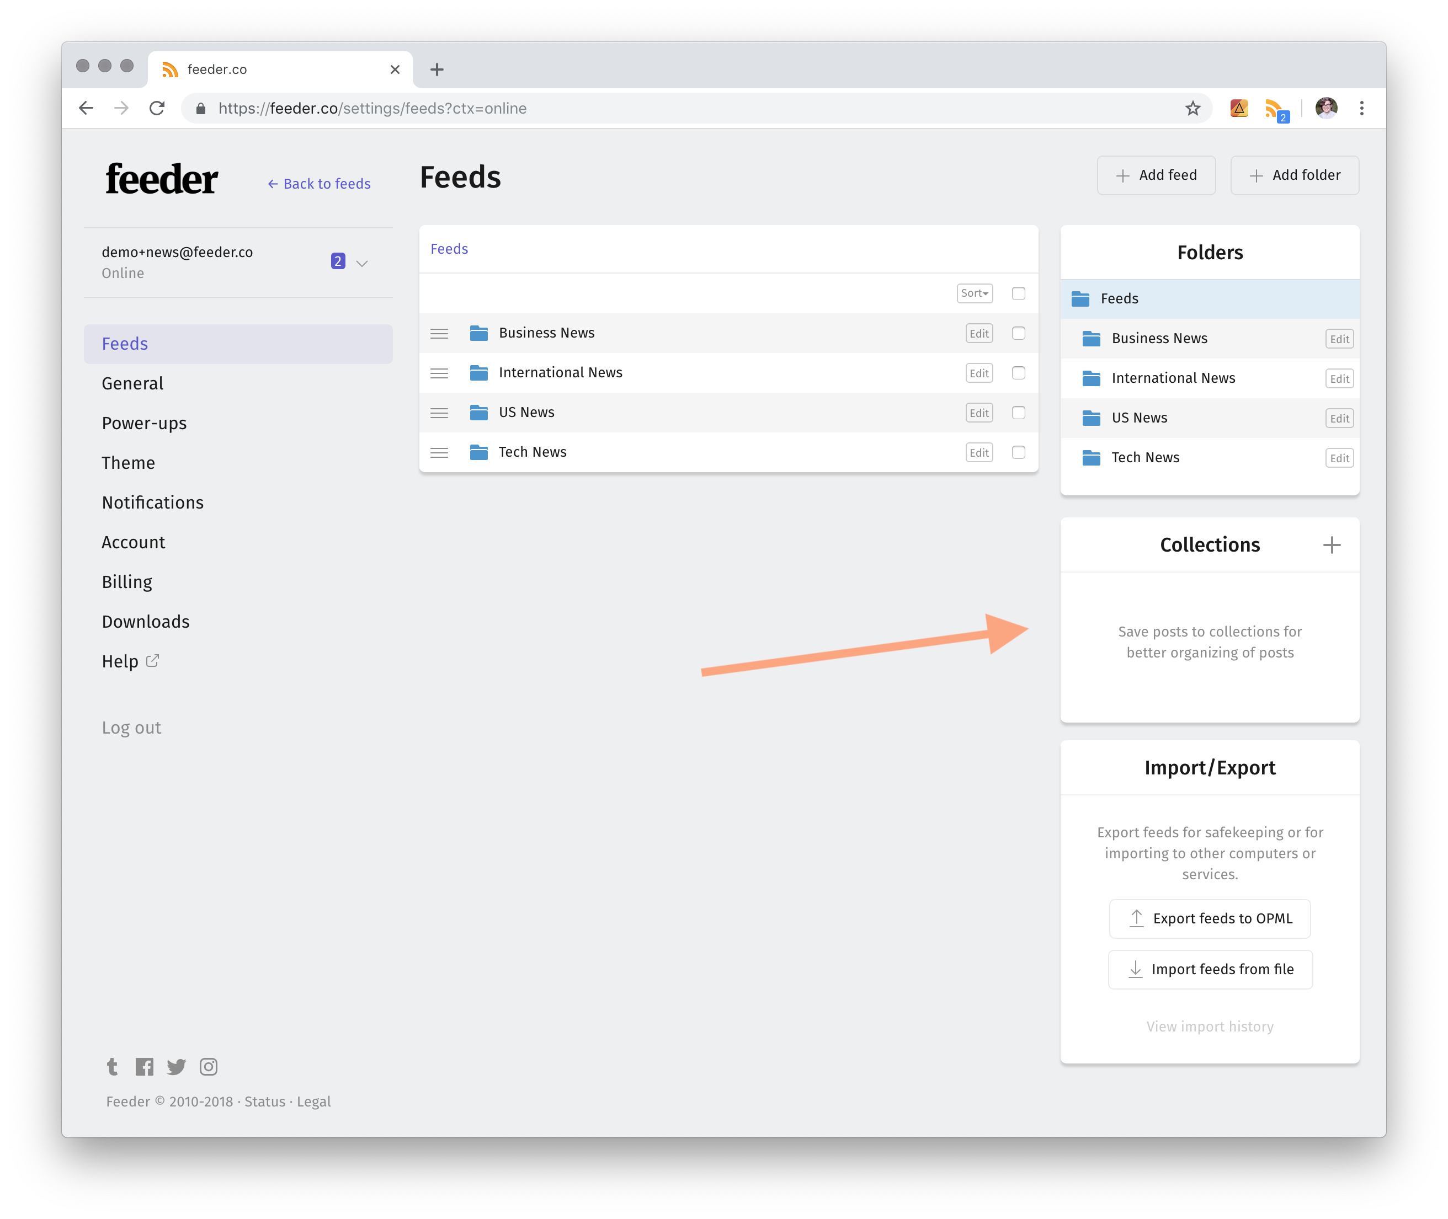The height and width of the screenshot is (1219, 1448).
Task: Select root Feeds folder in Folders panel
Action: [1209, 298]
